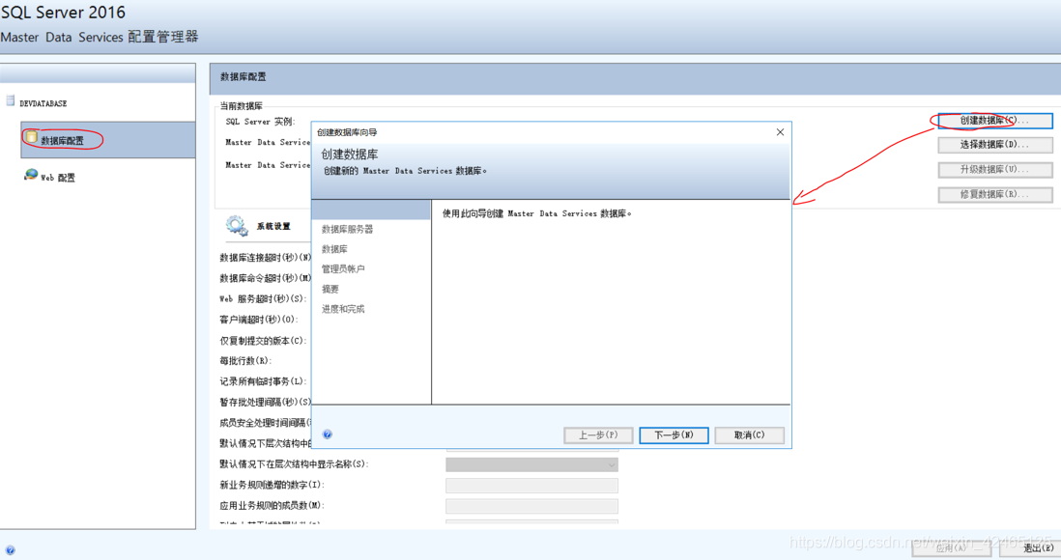Click the 系统设置 heading

[x=273, y=227]
